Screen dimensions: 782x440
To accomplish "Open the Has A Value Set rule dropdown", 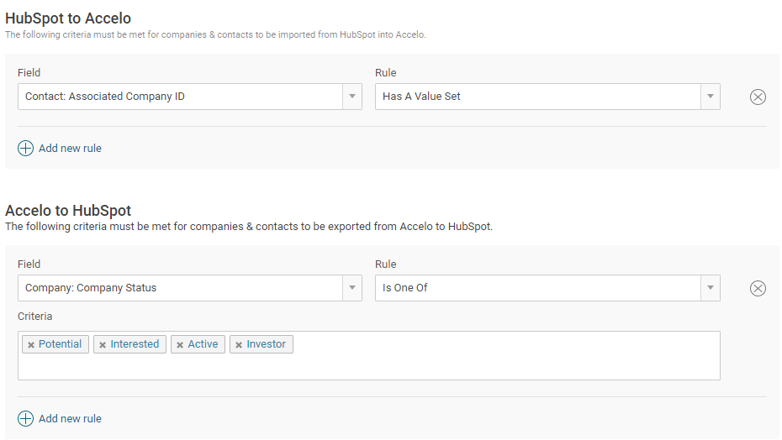I will [711, 97].
